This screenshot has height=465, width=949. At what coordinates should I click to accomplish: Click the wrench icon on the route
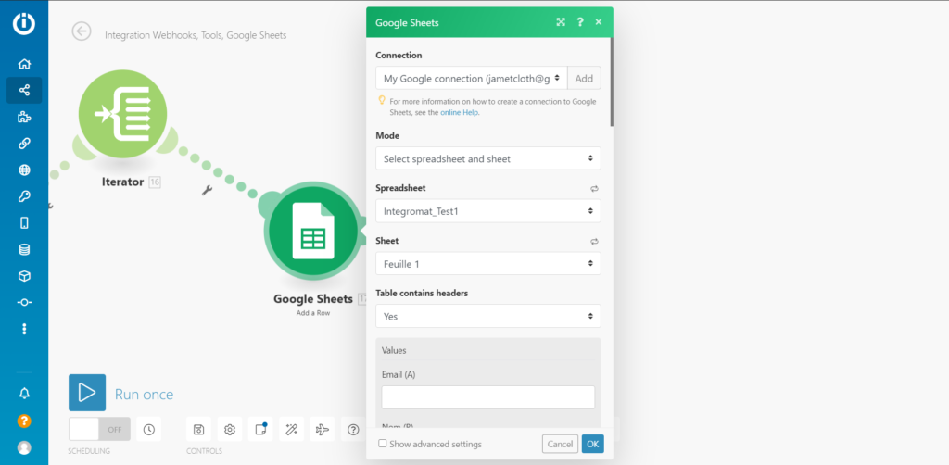point(207,191)
